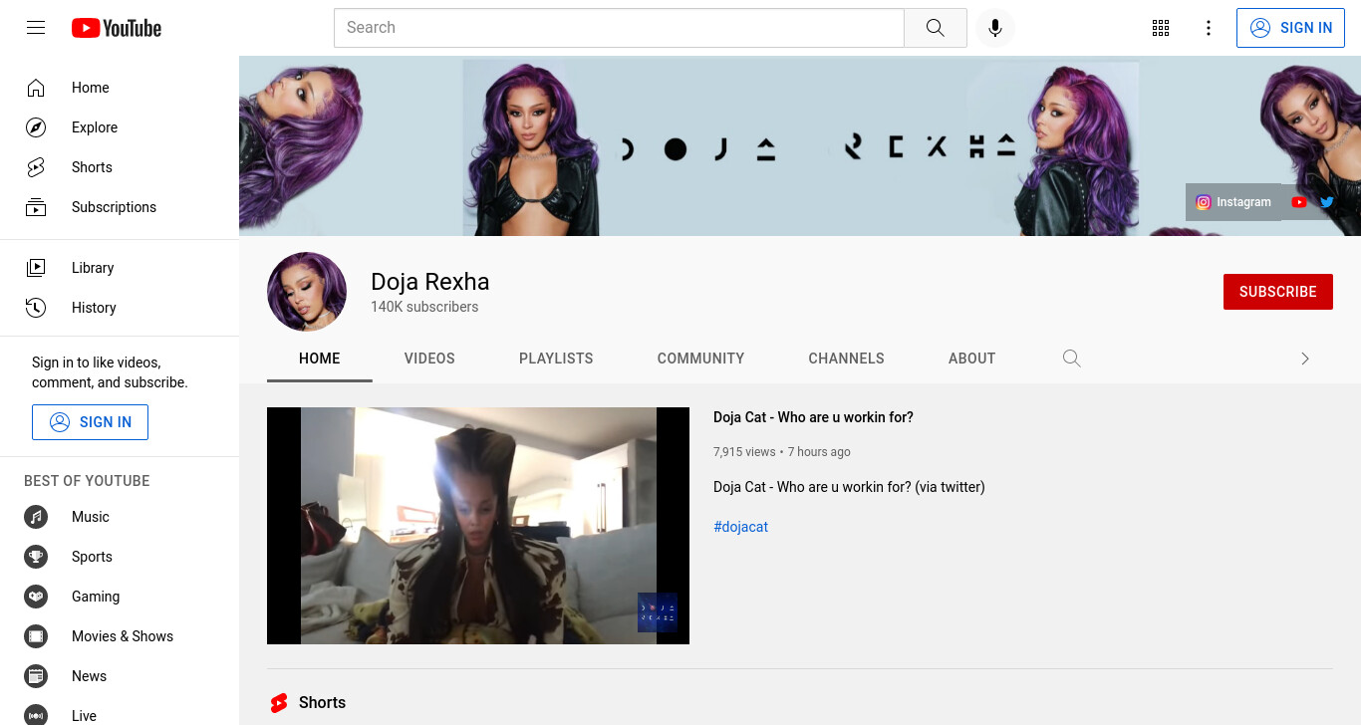Open the Instagram banner link
Viewport: 1361px width, 725px height.
point(1233,202)
